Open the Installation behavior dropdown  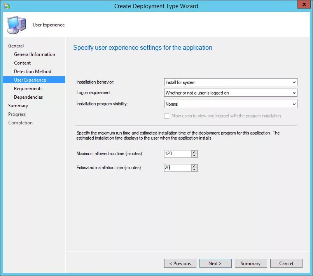pos(231,82)
